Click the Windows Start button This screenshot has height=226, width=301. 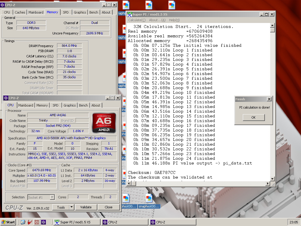[8, 222]
